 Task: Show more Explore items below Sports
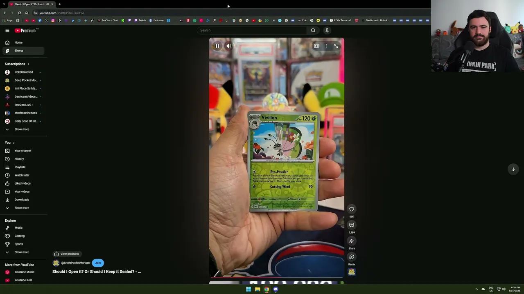click(x=23, y=252)
